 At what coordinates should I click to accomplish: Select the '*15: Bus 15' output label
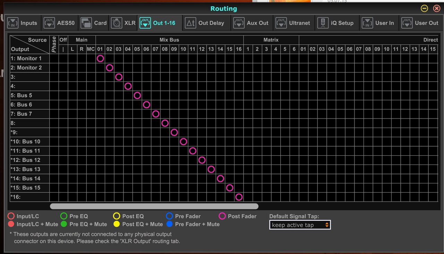29,188
